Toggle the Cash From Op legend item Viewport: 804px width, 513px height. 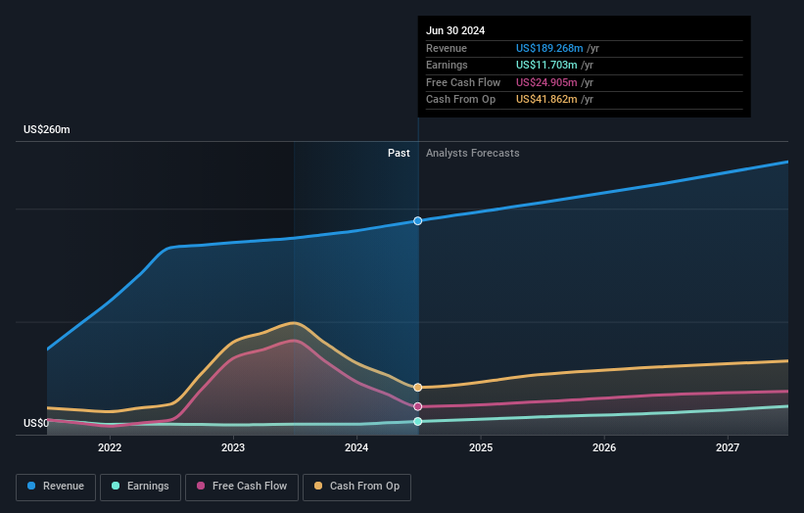(358, 486)
